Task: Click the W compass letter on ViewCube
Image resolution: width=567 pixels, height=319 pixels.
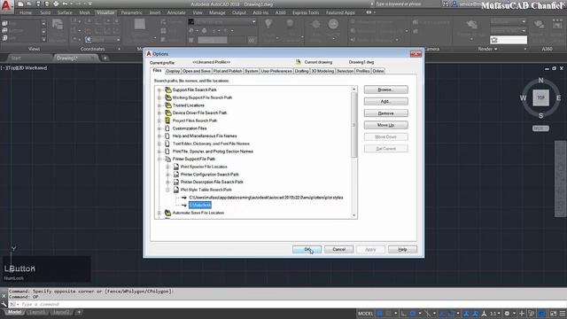Action: point(523,97)
